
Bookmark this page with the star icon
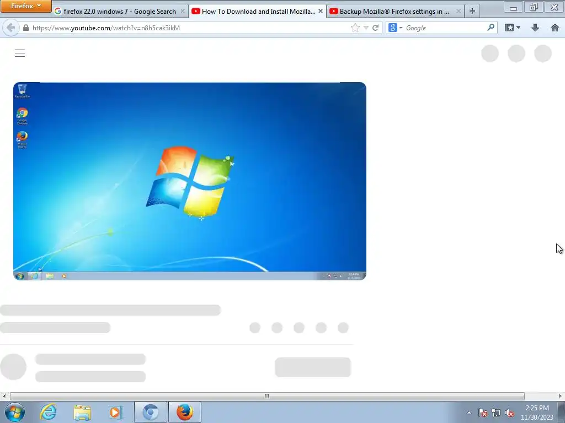click(355, 28)
